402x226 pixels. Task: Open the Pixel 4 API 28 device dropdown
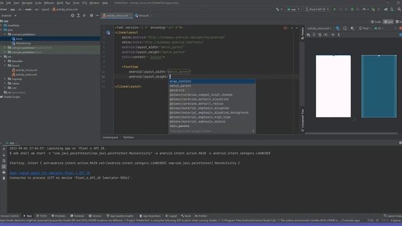point(317,9)
